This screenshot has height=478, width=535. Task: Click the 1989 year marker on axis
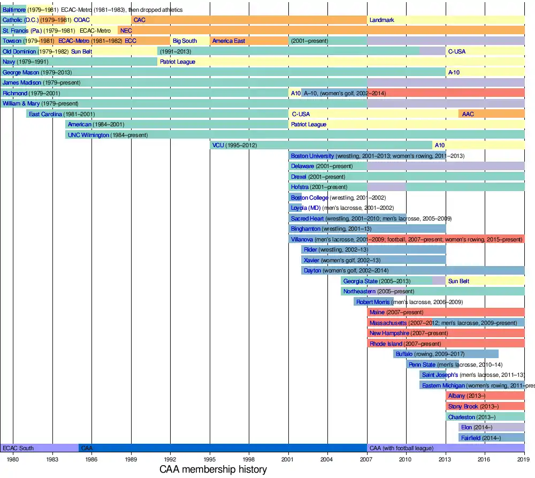pyautogui.click(x=131, y=459)
